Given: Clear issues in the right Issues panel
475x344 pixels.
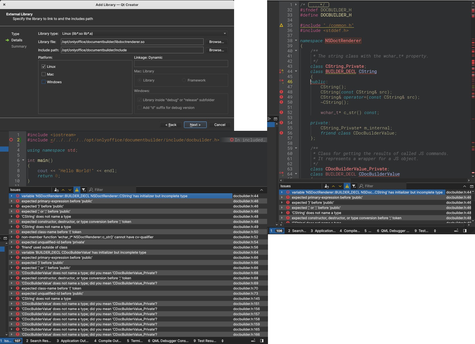Looking at the screenshot, I should [x=327, y=186].
